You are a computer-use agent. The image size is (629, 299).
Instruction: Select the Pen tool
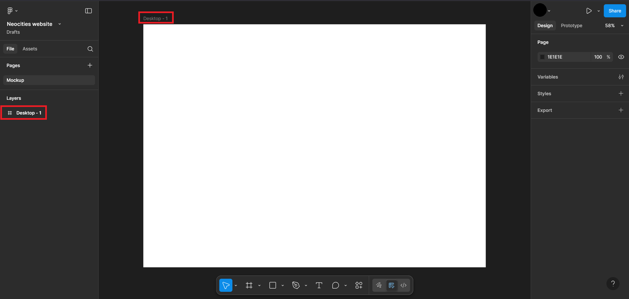pyautogui.click(x=296, y=285)
